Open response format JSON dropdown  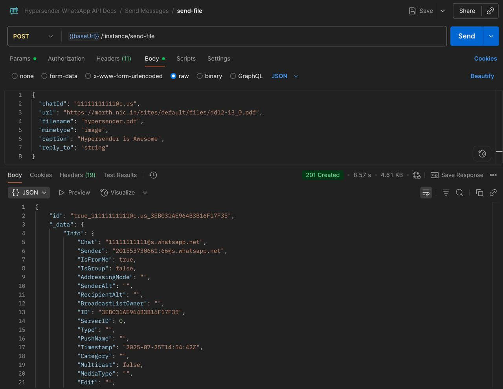pos(29,193)
